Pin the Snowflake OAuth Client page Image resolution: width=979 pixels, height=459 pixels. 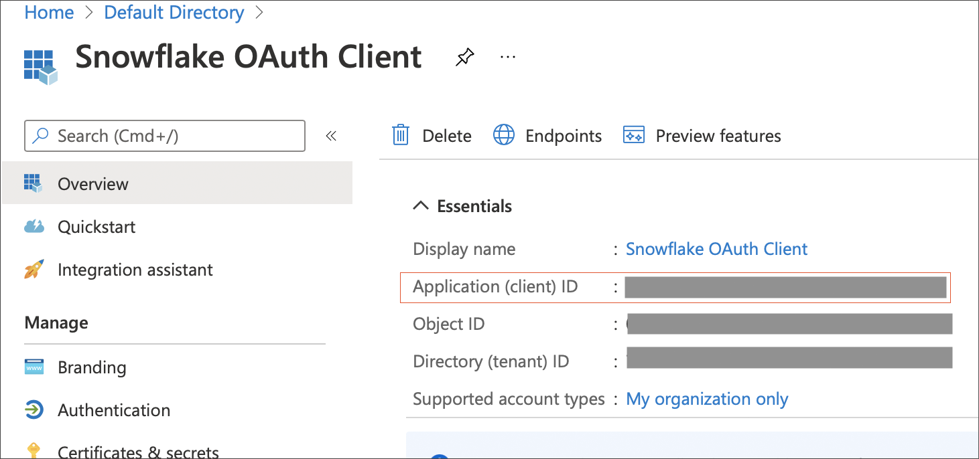(x=464, y=57)
